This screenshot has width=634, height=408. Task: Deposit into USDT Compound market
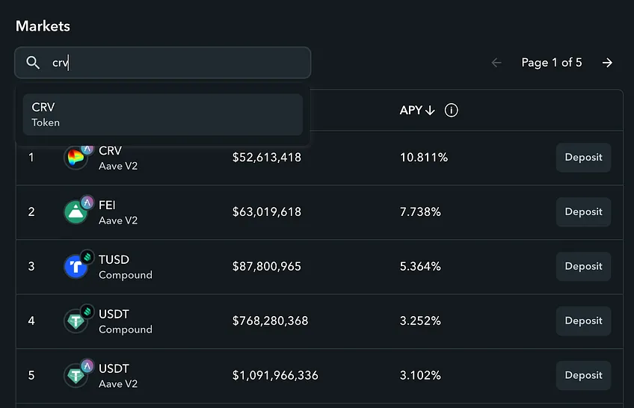tap(583, 321)
